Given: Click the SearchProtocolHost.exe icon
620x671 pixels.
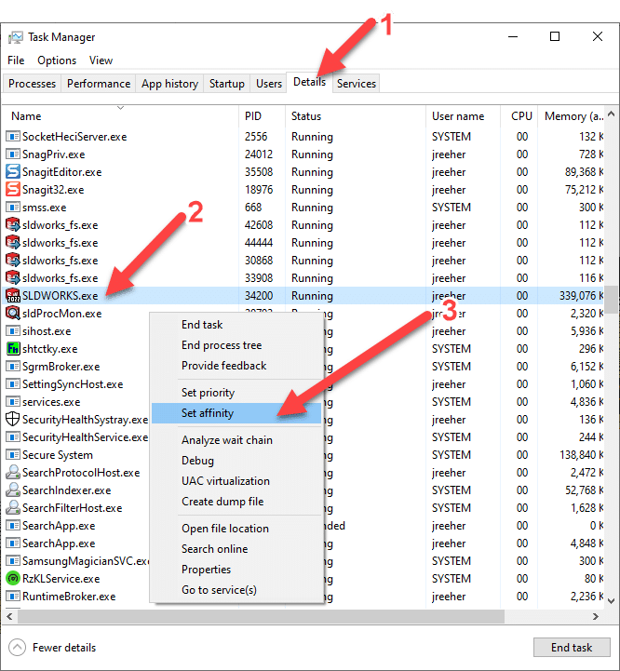Looking at the screenshot, I should pos(13,472).
